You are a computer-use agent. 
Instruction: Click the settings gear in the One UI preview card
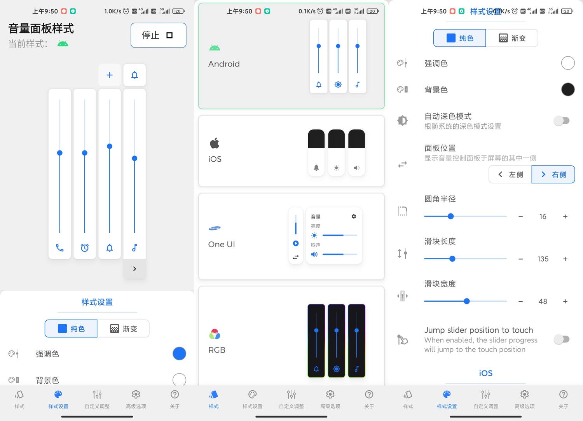pos(353,216)
